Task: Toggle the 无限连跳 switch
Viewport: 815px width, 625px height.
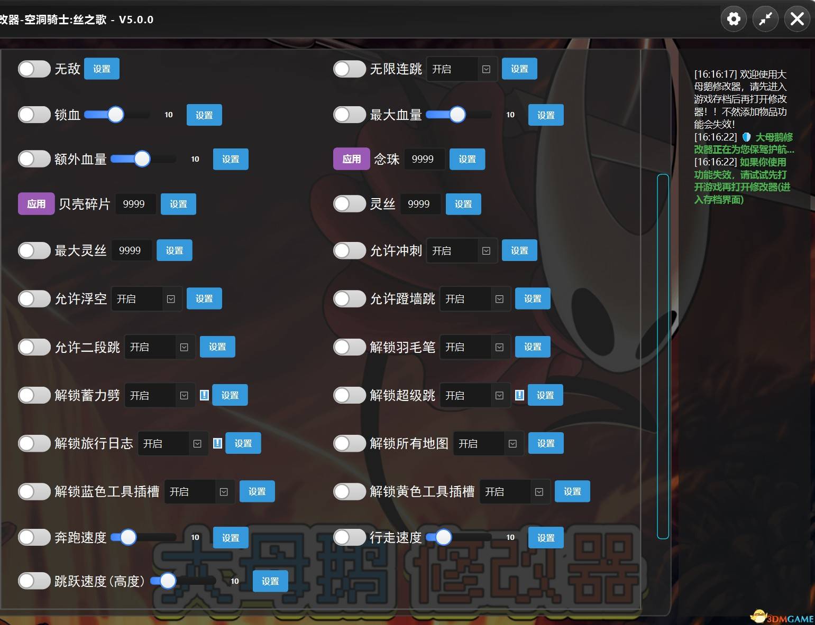Action: pyautogui.click(x=350, y=69)
